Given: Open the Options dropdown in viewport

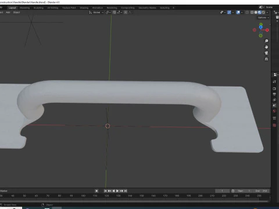Looking at the screenshot, I should (263, 17).
